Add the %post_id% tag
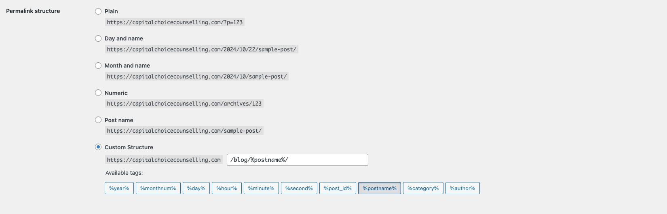The image size is (667, 214). point(338,189)
